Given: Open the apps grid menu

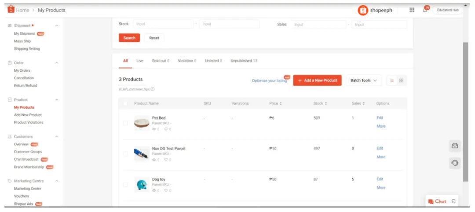Looking at the screenshot, I should [412, 10].
